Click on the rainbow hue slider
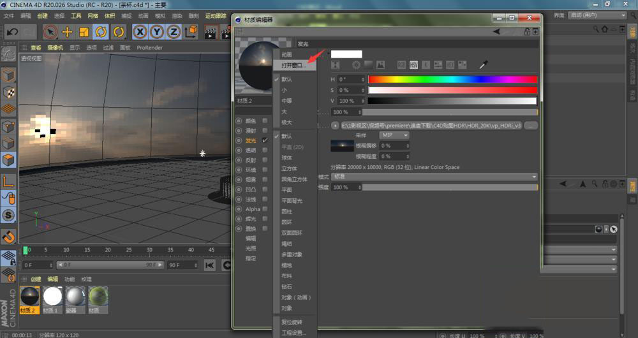Viewport: 638px width, 338px height. pos(452,79)
